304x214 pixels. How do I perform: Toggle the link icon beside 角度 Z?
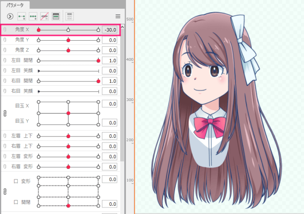[5, 50]
